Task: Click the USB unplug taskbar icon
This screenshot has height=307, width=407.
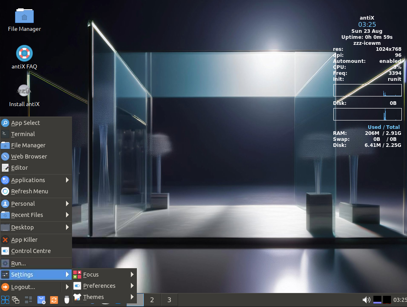Action: coord(67,300)
